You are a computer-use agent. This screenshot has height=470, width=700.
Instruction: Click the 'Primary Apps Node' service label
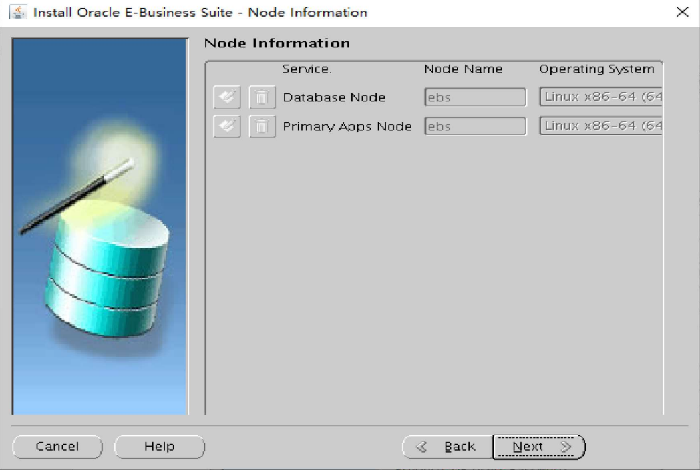point(347,126)
